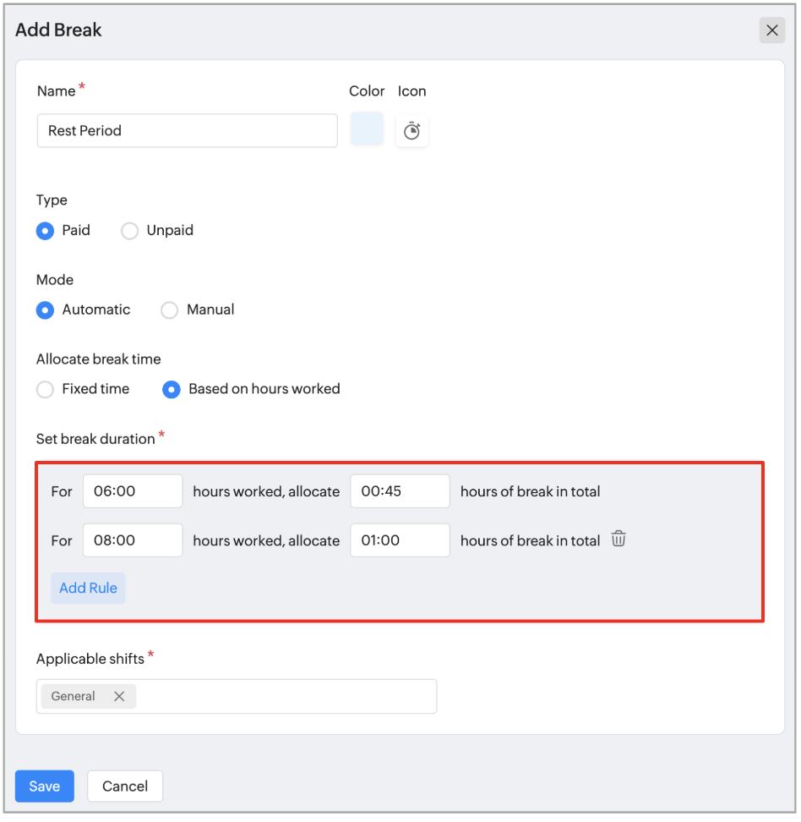Edit the 01:00 break allocation field

tap(400, 540)
